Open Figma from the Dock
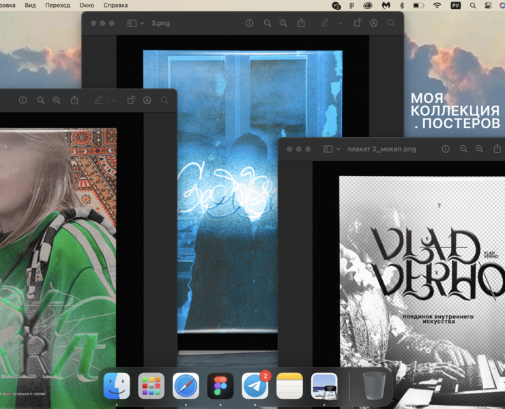The image size is (505, 409). pyautogui.click(x=220, y=387)
